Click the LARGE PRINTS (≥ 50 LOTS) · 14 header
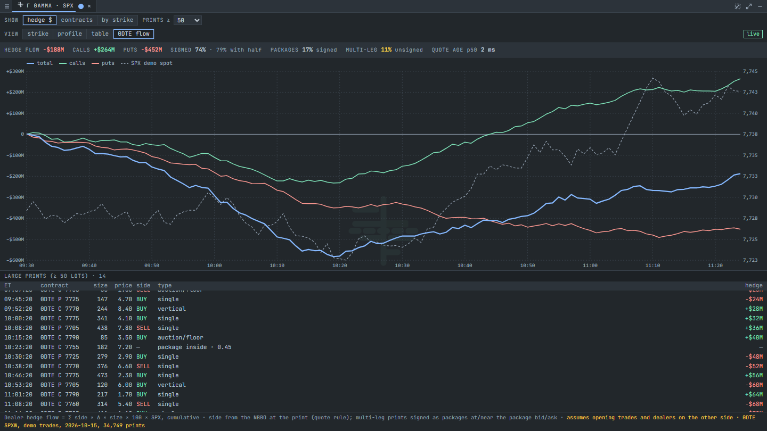The image size is (767, 431). [x=55, y=276]
